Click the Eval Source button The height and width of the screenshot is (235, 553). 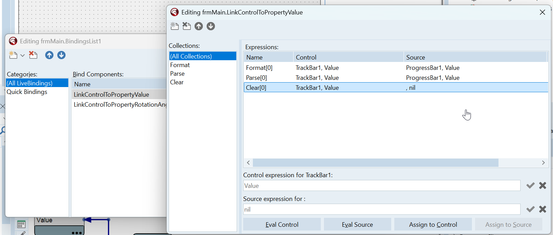[x=357, y=224]
